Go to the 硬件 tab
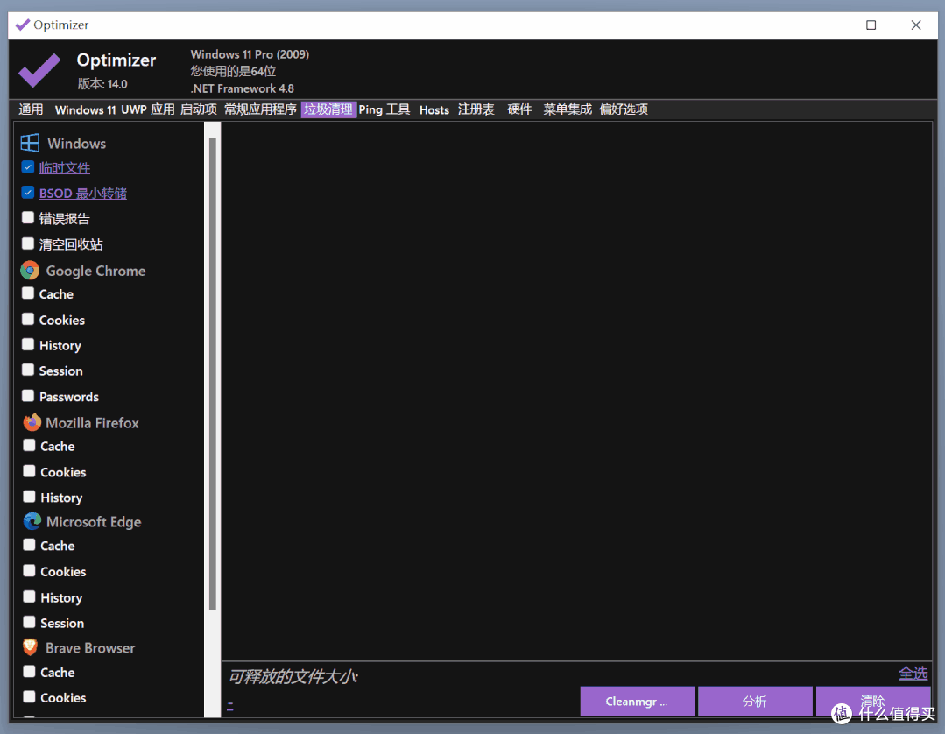This screenshot has width=945, height=734. [x=519, y=109]
